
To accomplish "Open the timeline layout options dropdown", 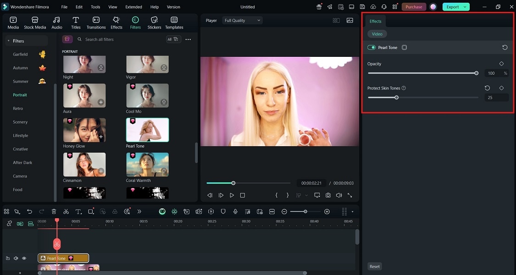I will click(x=352, y=211).
